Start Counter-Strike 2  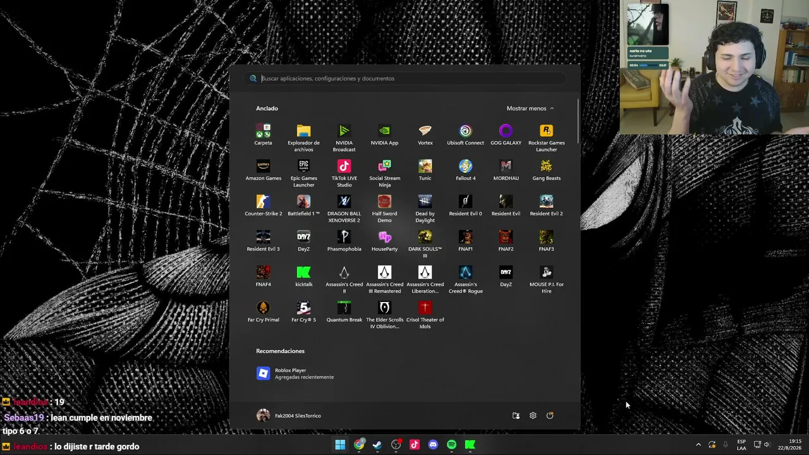click(263, 206)
